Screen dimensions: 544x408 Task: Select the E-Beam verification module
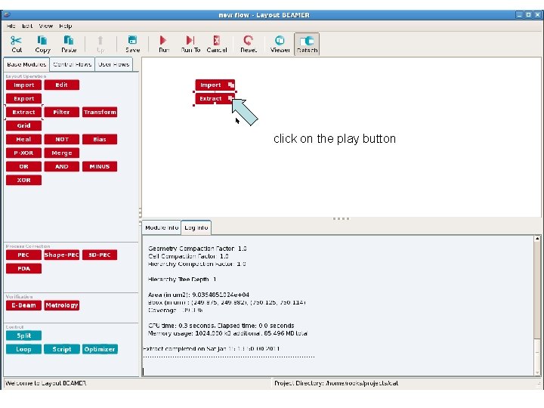pyautogui.click(x=23, y=305)
